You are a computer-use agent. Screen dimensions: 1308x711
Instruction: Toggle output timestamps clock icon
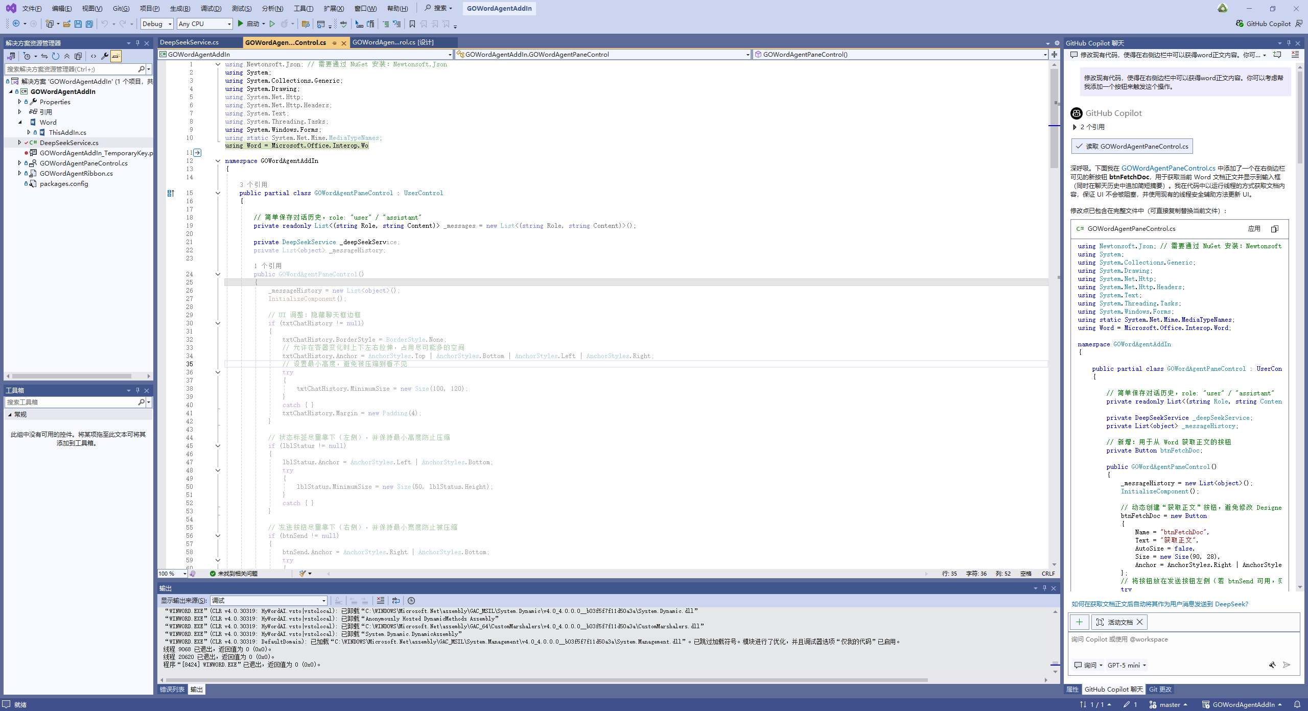(x=411, y=601)
